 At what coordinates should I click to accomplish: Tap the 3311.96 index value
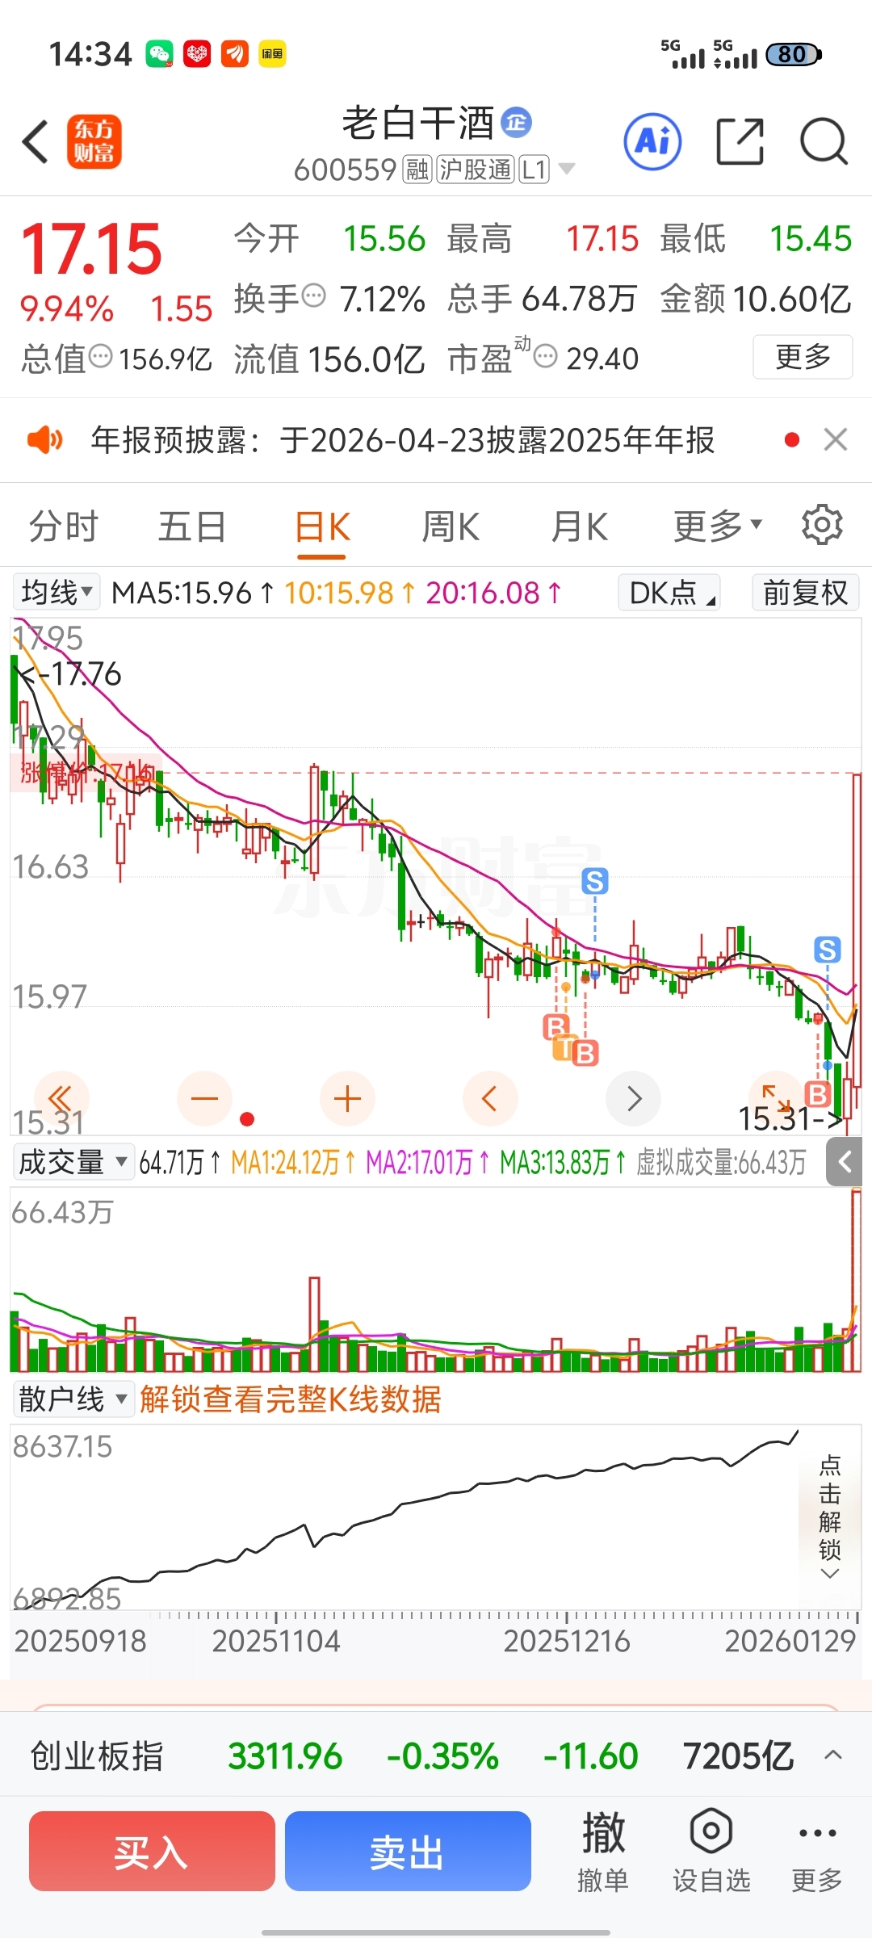click(x=285, y=1756)
